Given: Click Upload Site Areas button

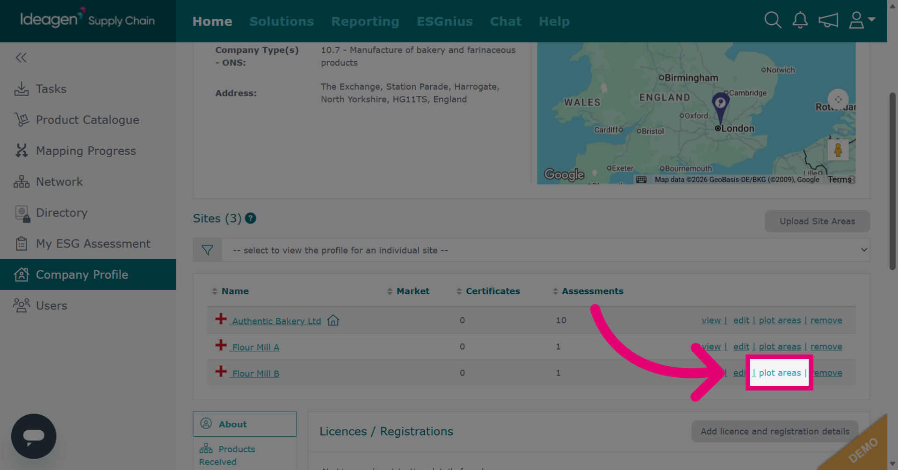Looking at the screenshot, I should (x=817, y=221).
